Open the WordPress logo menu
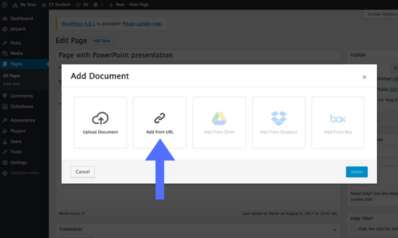This screenshot has height=238, width=398. (5, 5)
